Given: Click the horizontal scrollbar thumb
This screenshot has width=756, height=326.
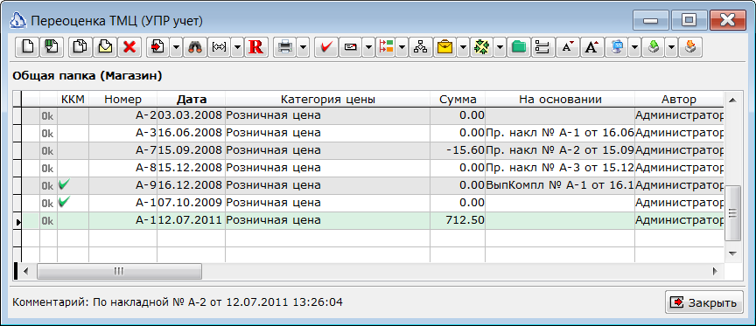Looking at the screenshot, I should point(120,271).
